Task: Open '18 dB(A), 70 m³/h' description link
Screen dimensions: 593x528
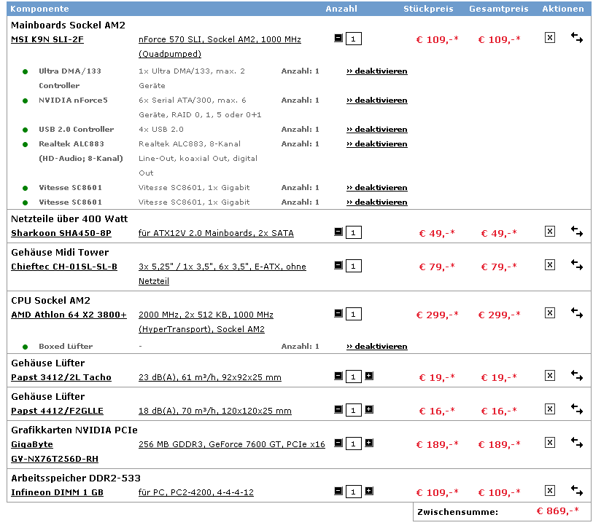Action: [215, 411]
